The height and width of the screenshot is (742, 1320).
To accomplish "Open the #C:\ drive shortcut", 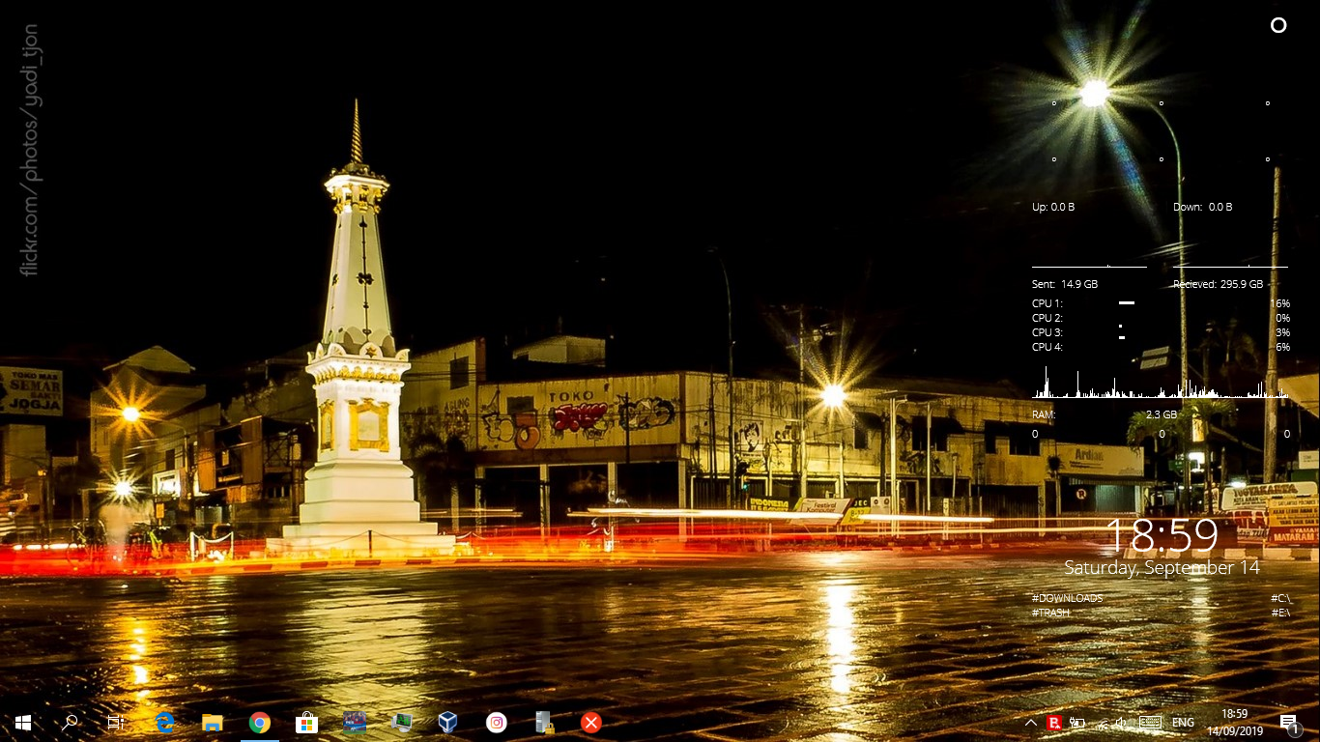I will [x=1280, y=598].
